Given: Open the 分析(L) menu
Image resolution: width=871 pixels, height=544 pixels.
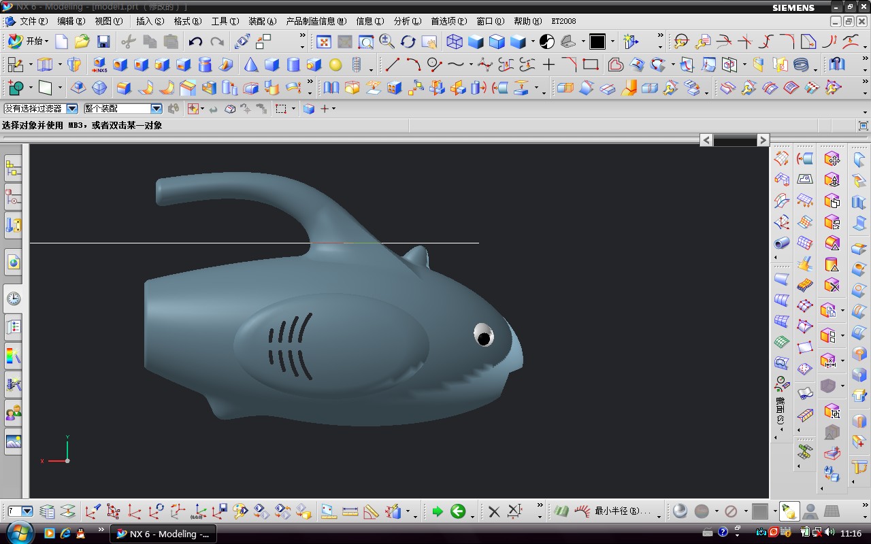Looking at the screenshot, I should pos(408,21).
